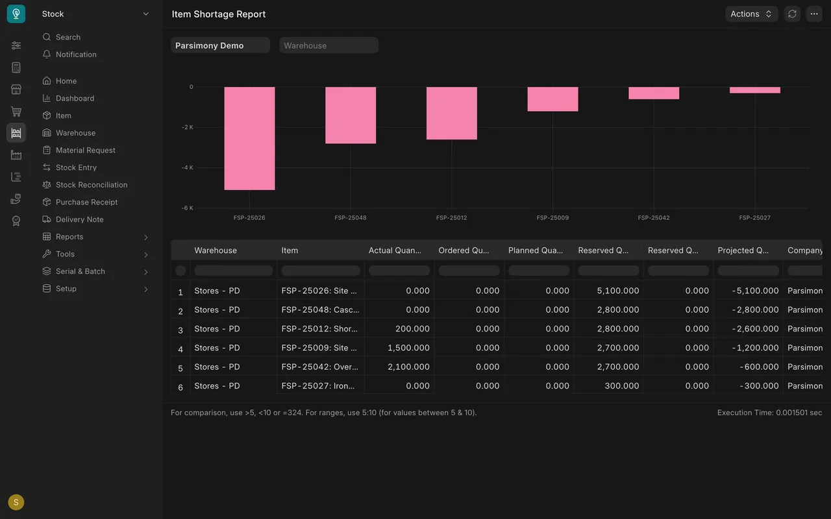The height and width of the screenshot is (519, 831).
Task: Click the tallest chart bar above FSP-25026
Action: pos(250,138)
